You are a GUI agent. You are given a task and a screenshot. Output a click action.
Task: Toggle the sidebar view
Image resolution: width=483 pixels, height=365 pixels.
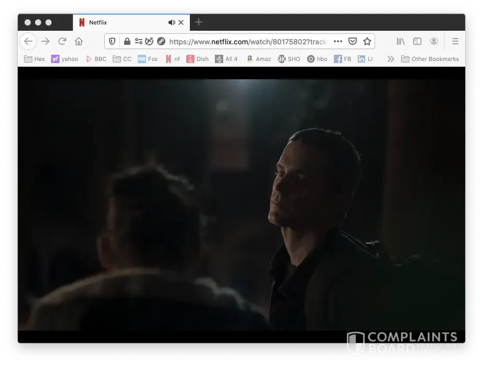417,41
